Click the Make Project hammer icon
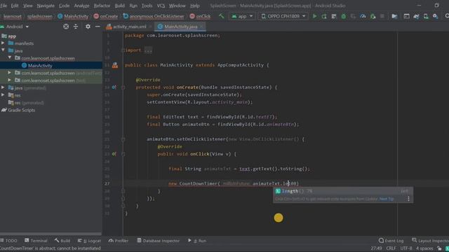Screen dimensions: 449x252 point(221,16)
